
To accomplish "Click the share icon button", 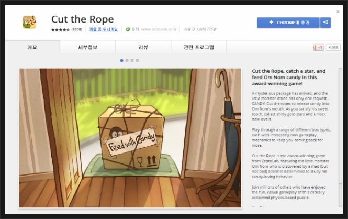I will 325,23.
